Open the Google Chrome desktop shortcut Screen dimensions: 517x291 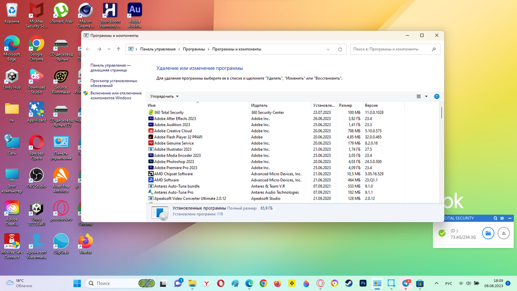[x=36, y=48]
